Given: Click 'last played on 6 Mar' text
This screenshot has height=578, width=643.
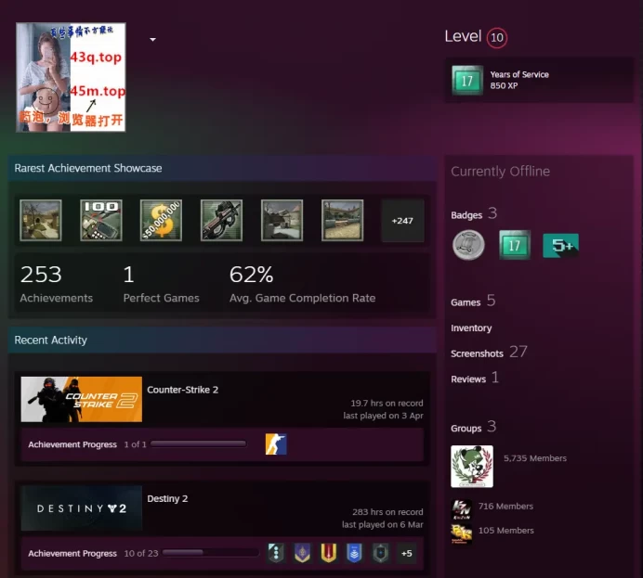Looking at the screenshot, I should [383, 525].
